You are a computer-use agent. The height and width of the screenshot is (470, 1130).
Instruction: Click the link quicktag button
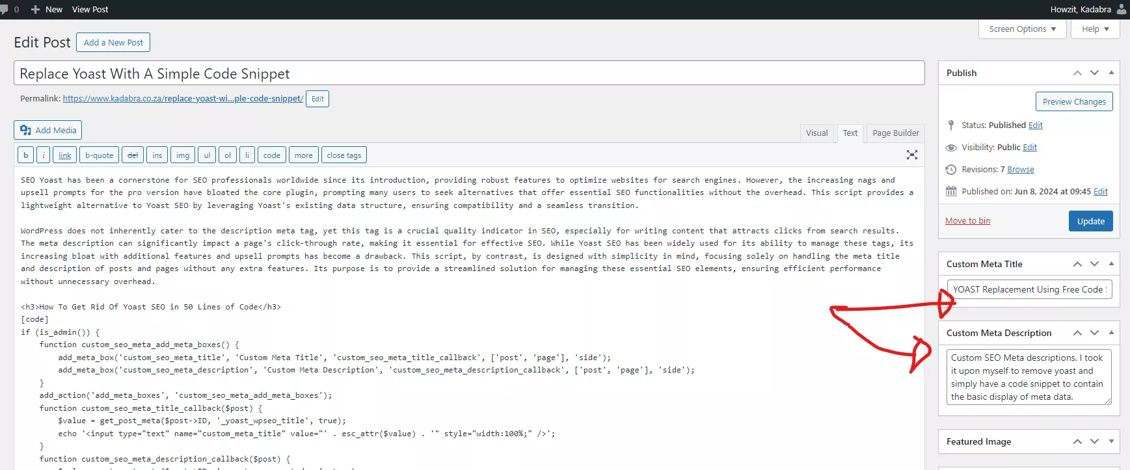click(x=65, y=155)
